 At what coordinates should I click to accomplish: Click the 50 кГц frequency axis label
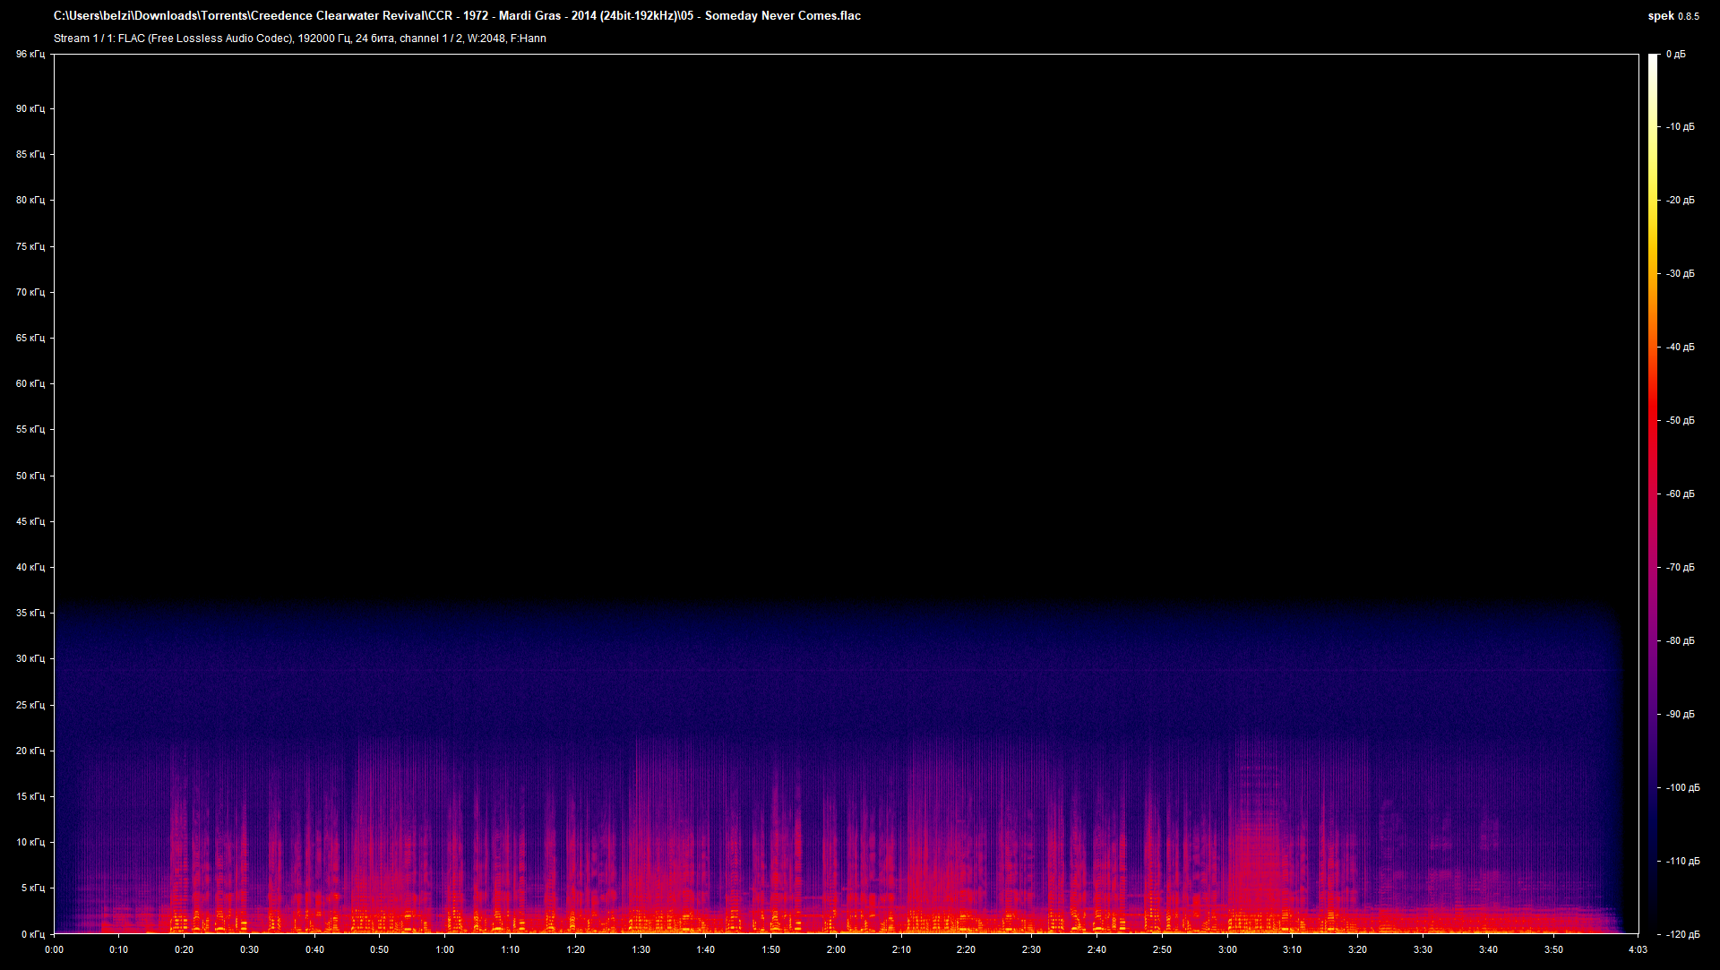click(x=30, y=476)
